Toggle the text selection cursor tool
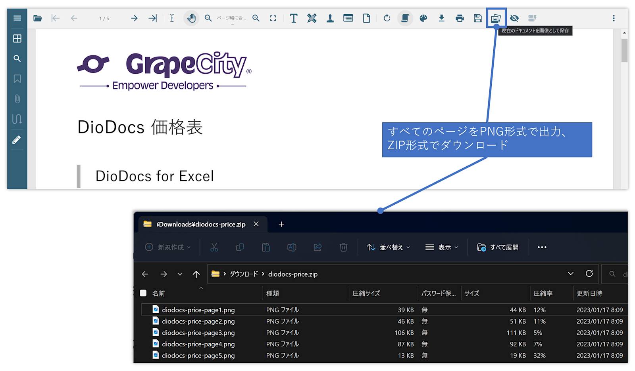The width and height of the screenshot is (635, 371). pos(172,18)
